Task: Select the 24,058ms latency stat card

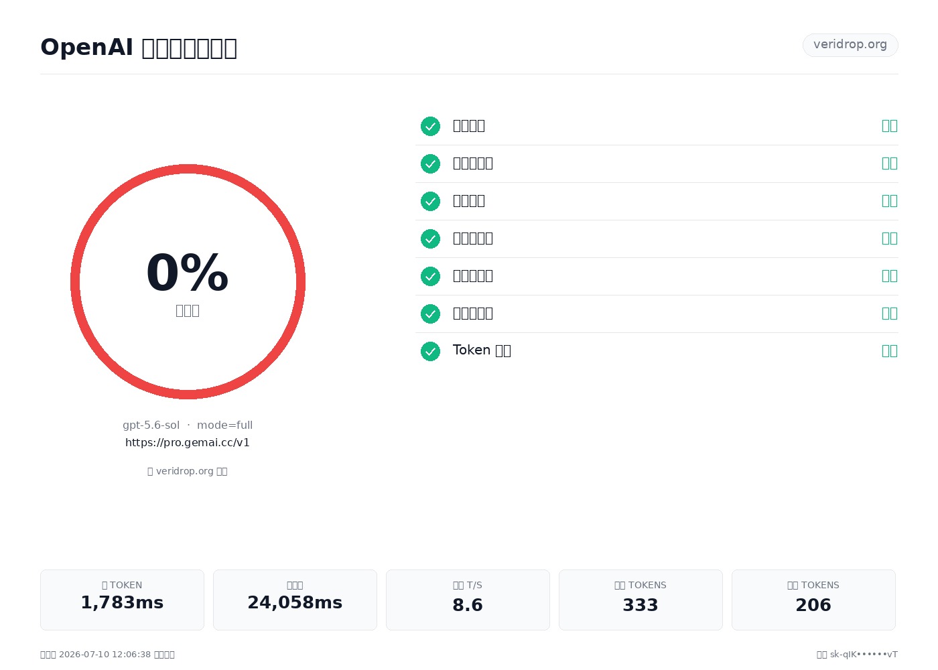Action: (295, 600)
